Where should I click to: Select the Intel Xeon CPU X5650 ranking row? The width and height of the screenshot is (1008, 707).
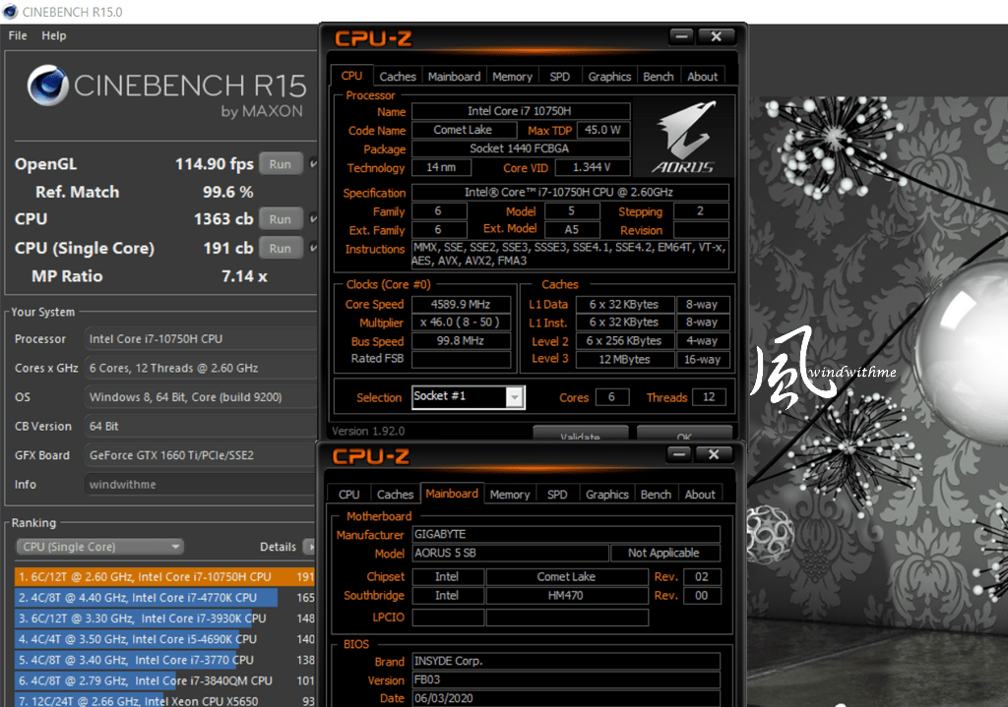click(x=164, y=700)
